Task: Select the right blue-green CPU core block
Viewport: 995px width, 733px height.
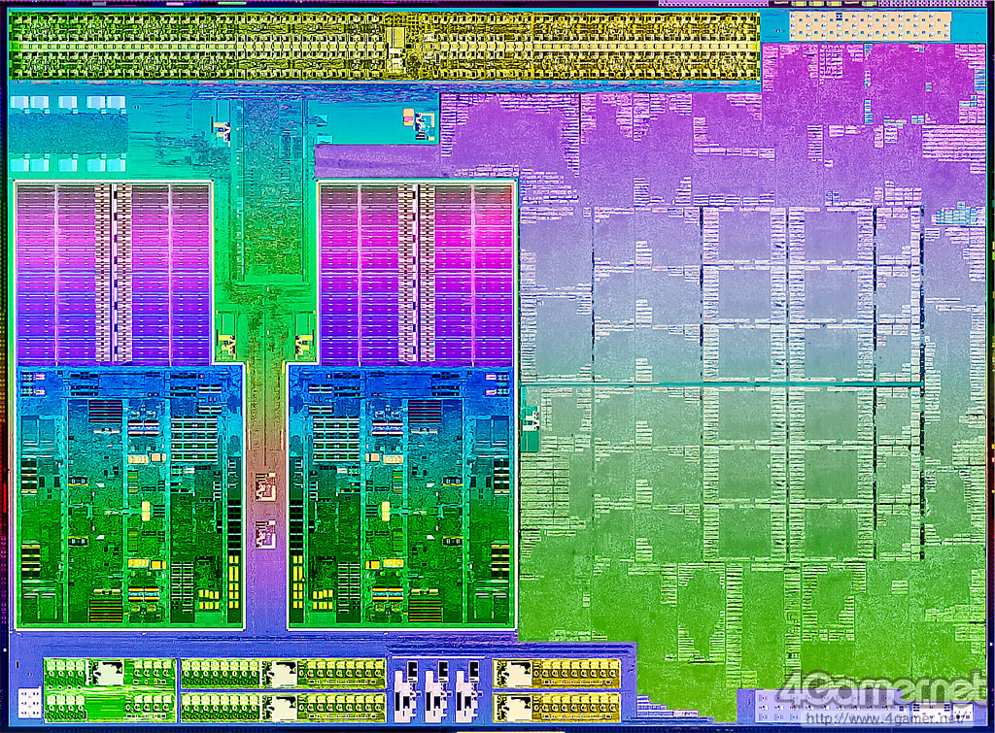Action: [x=399, y=495]
